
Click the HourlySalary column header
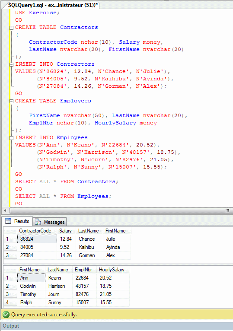tap(113, 270)
